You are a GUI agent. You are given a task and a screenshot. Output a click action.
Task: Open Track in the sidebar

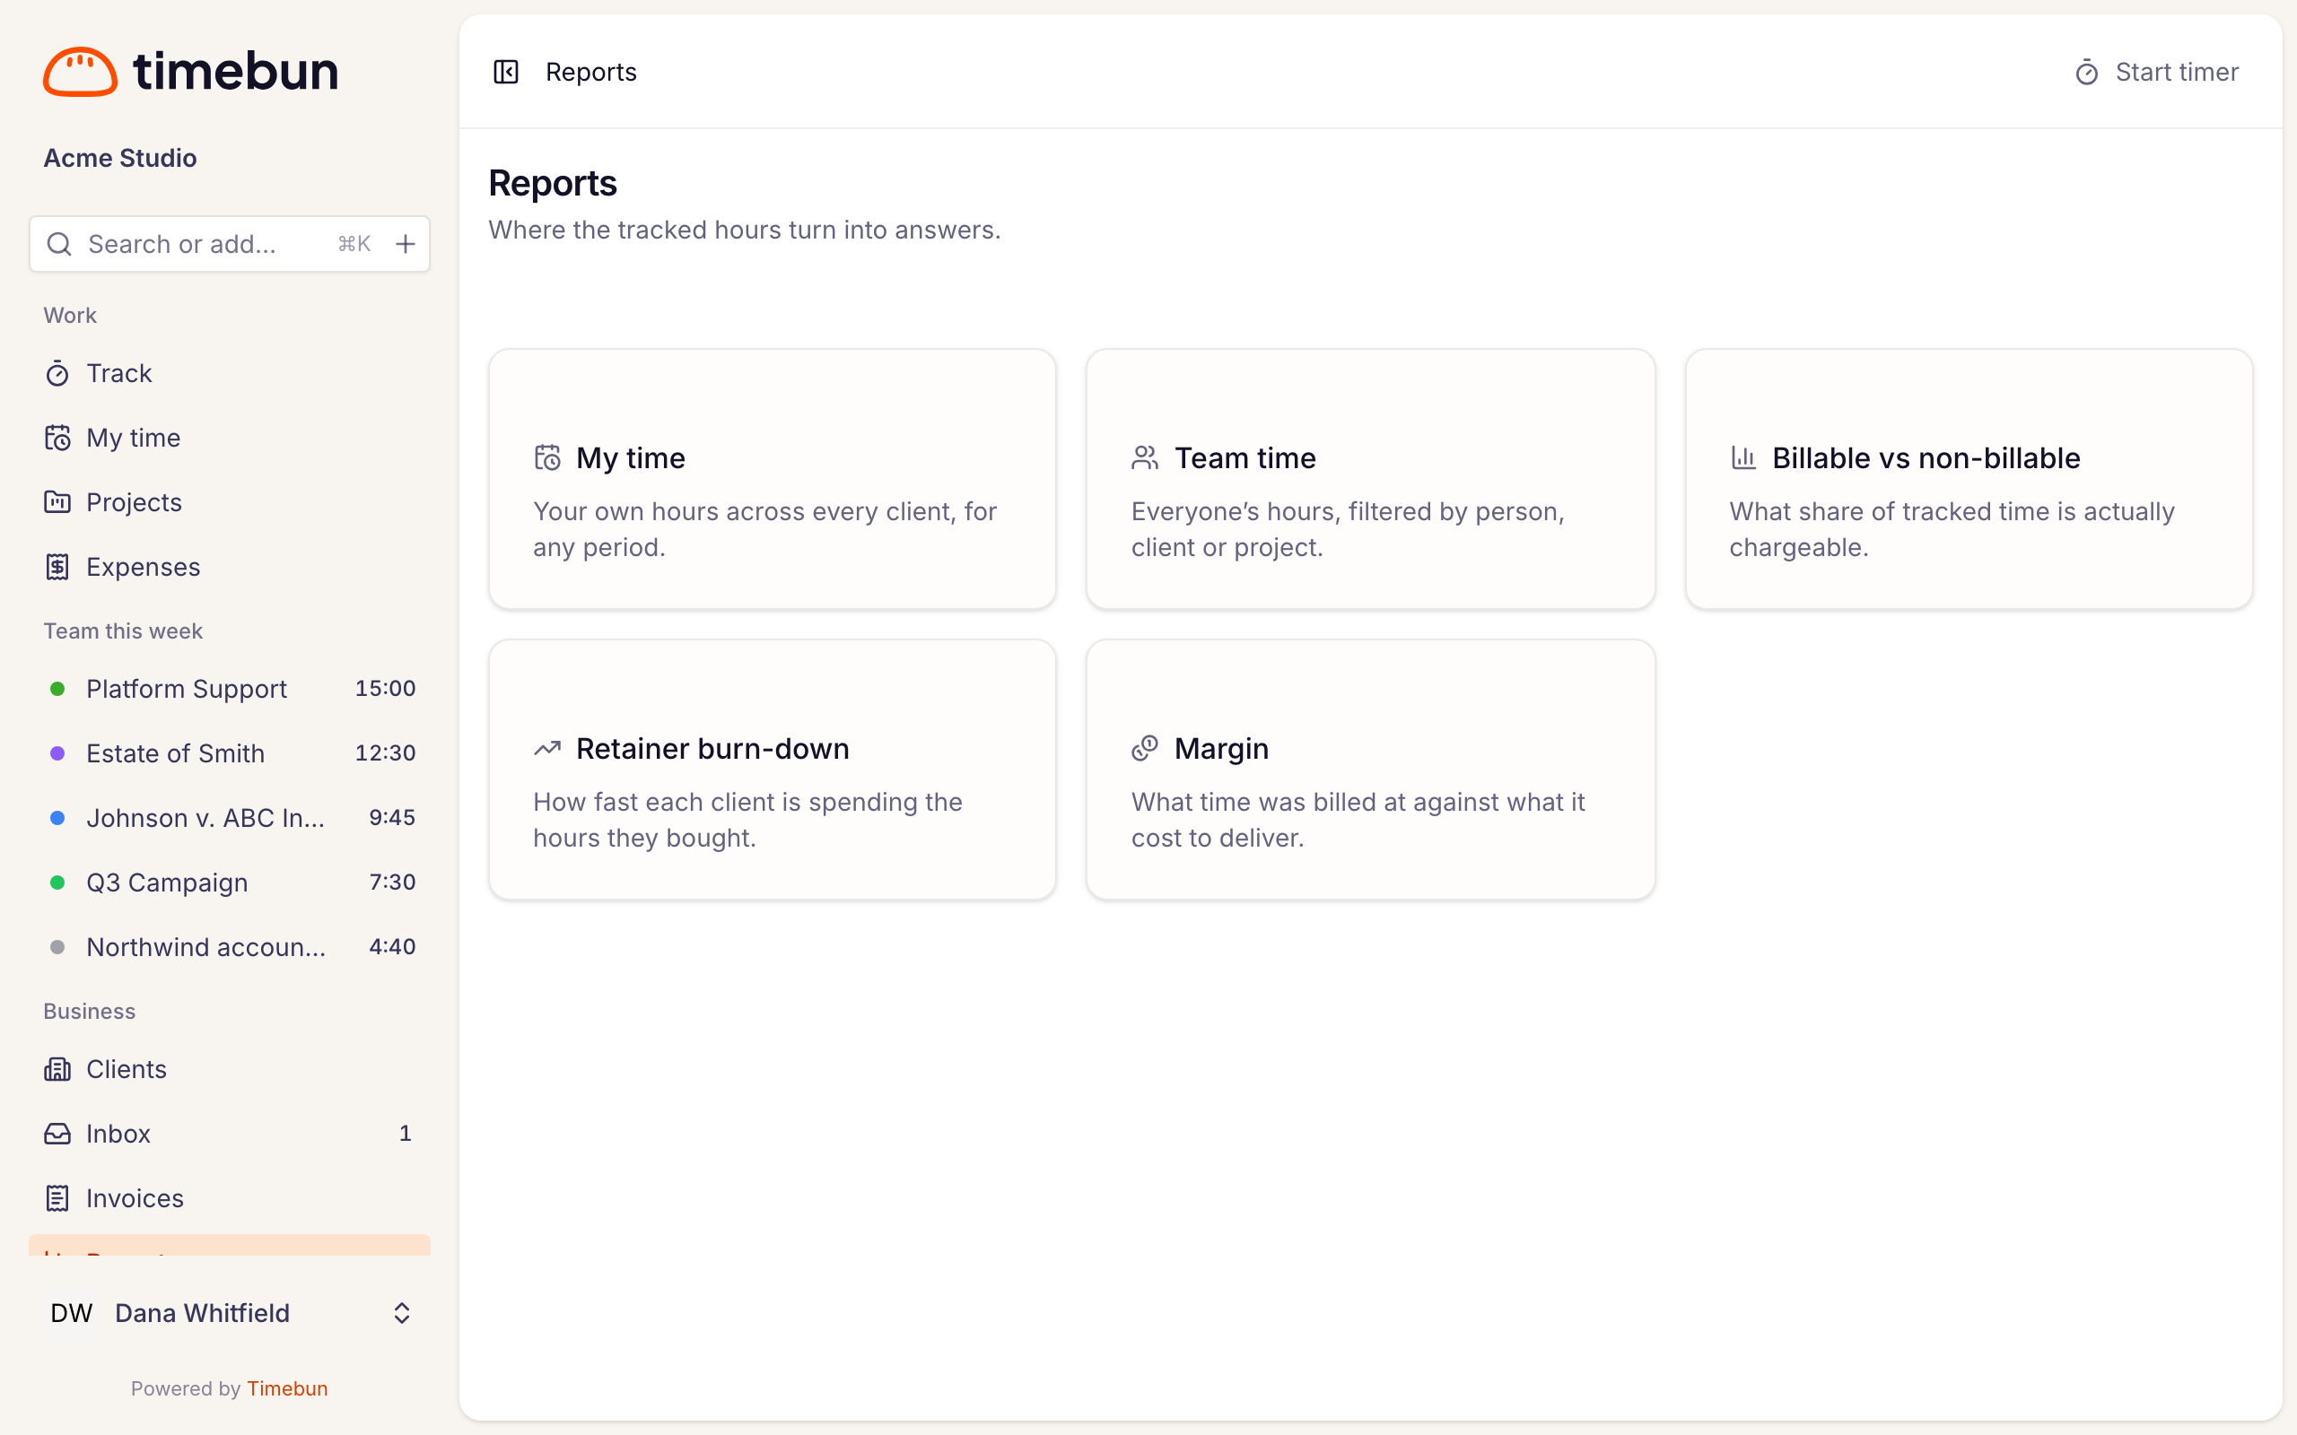pyautogui.click(x=230, y=373)
